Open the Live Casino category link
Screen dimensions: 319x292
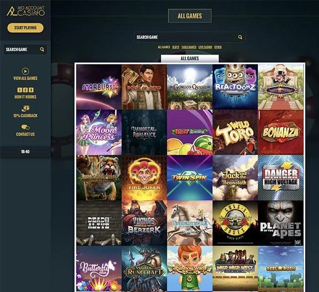click(x=205, y=47)
